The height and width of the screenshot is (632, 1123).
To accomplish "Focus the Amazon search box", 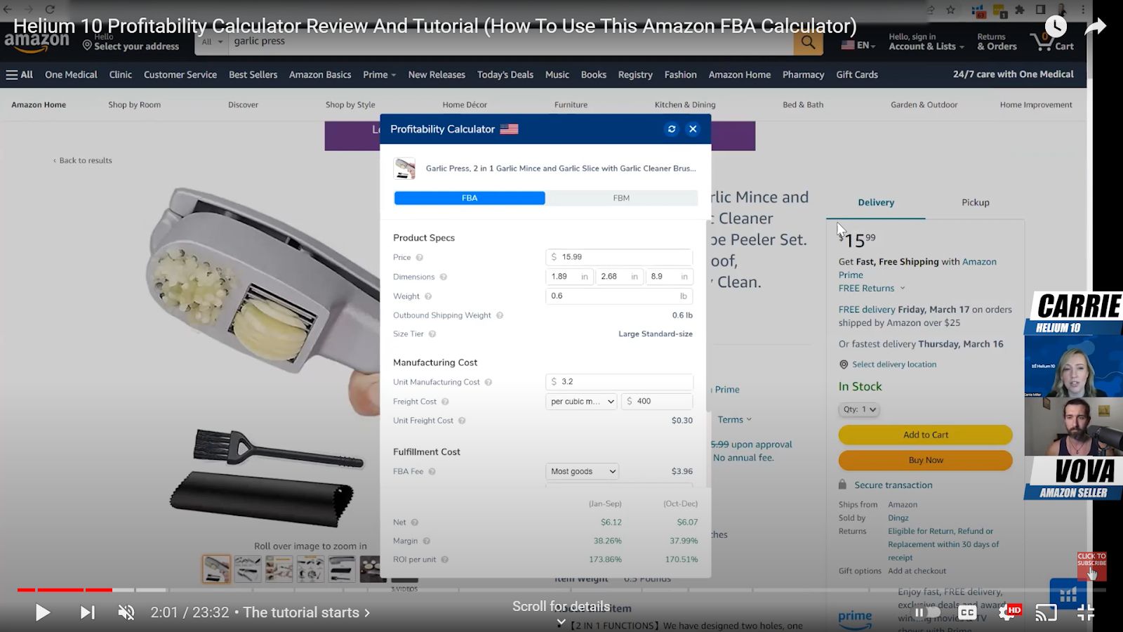I will pyautogui.click(x=511, y=42).
